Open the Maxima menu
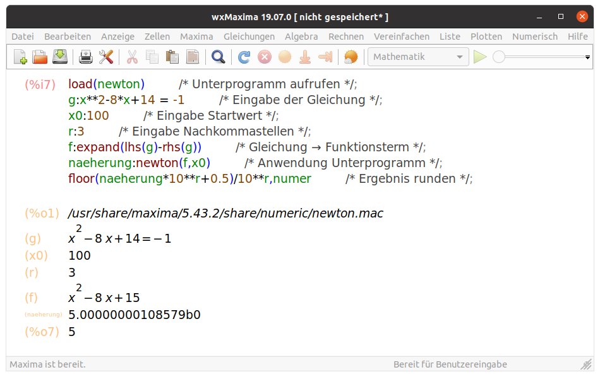 [x=196, y=37]
